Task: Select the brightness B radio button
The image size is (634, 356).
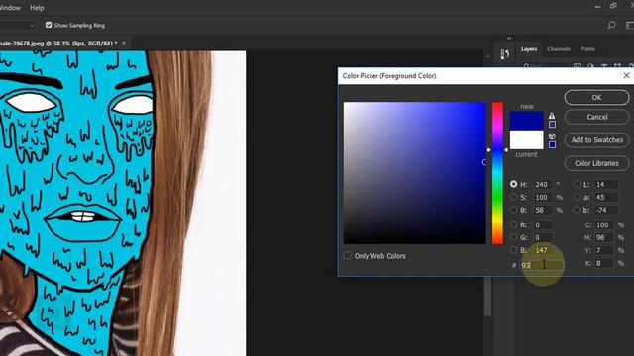Action: coord(513,210)
